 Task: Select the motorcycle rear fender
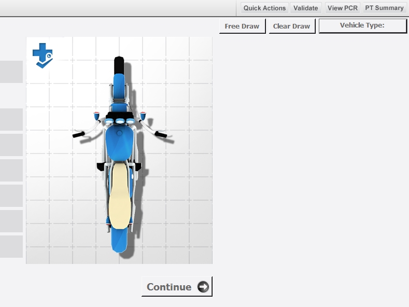pos(119,240)
